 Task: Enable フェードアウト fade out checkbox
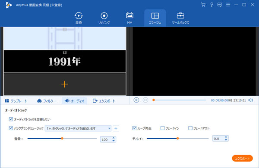point(190,128)
